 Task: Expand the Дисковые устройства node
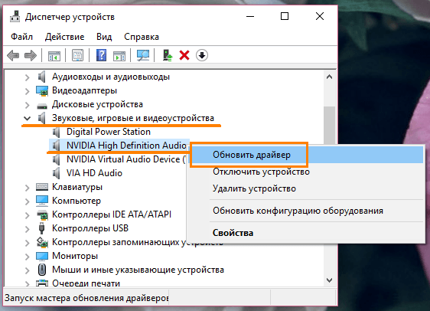point(27,105)
